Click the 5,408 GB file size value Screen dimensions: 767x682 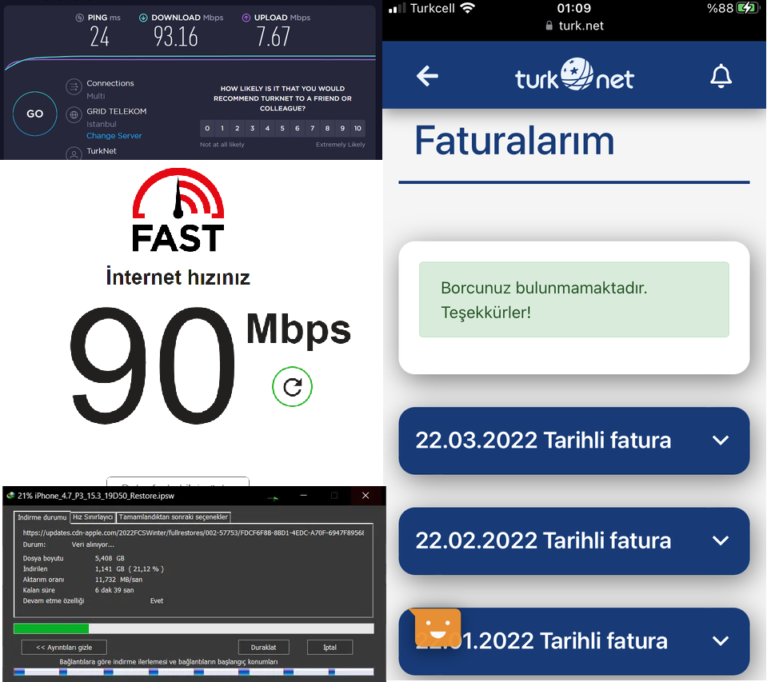110,558
